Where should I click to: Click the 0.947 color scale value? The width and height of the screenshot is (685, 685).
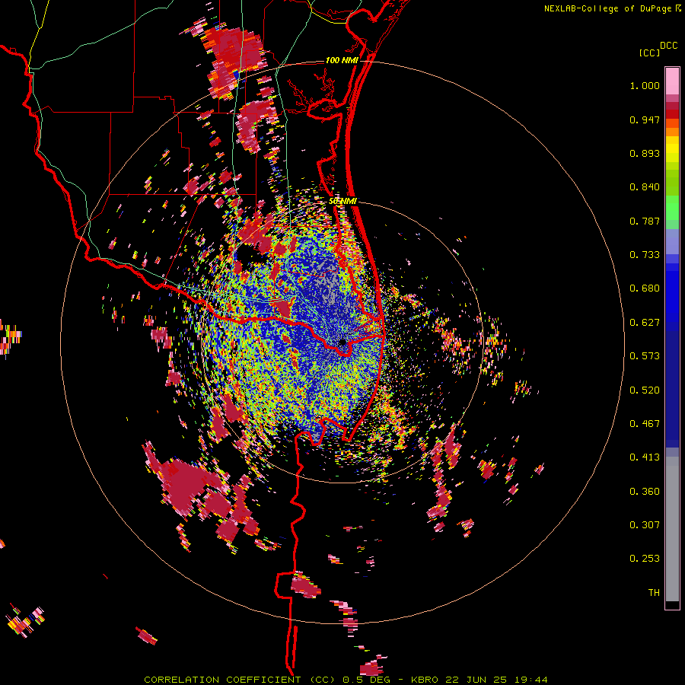click(x=645, y=119)
